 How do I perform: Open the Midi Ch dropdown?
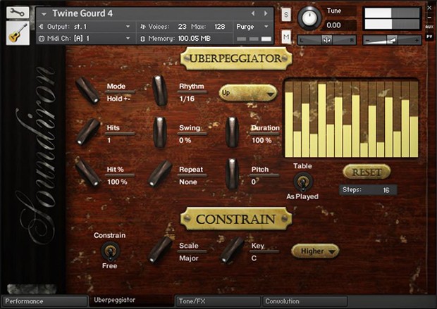coord(87,39)
